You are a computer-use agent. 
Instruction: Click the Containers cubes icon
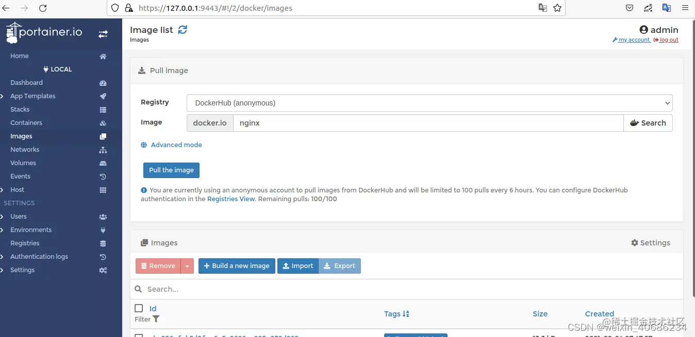[103, 123]
